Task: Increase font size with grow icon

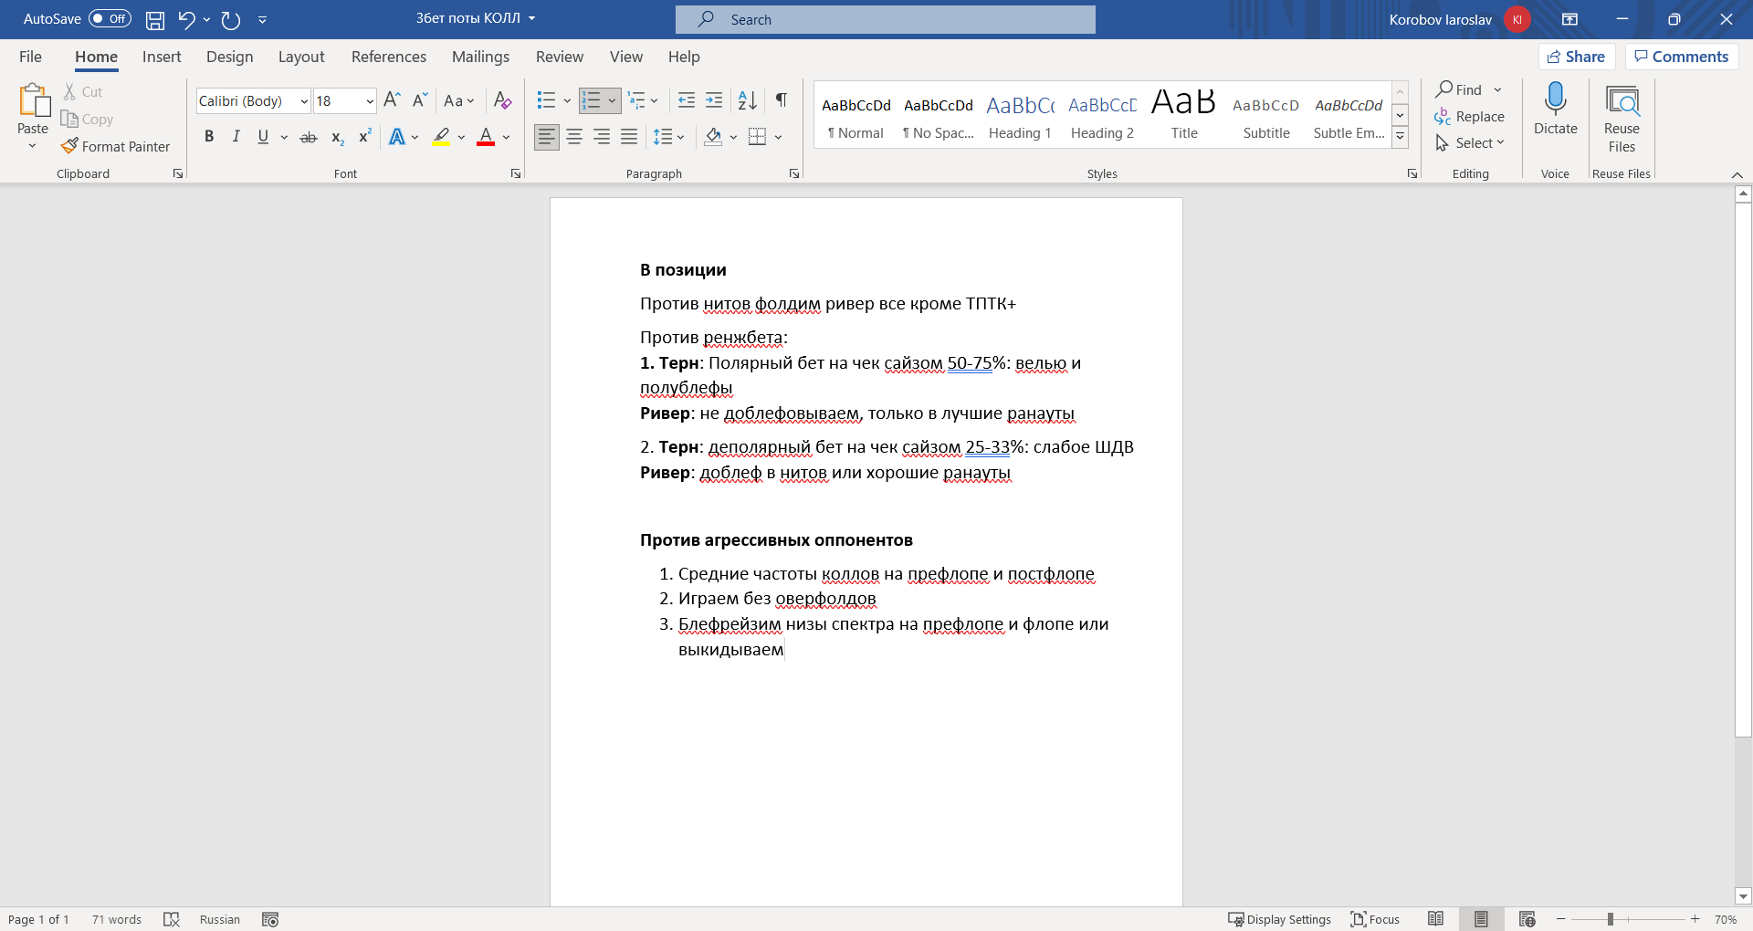Action: click(392, 100)
